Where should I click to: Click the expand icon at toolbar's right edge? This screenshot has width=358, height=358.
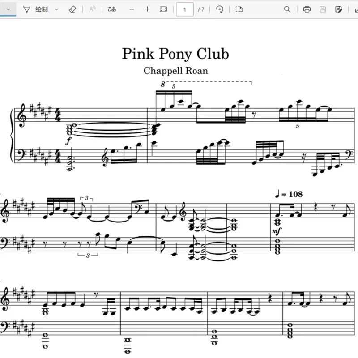pos(356,9)
